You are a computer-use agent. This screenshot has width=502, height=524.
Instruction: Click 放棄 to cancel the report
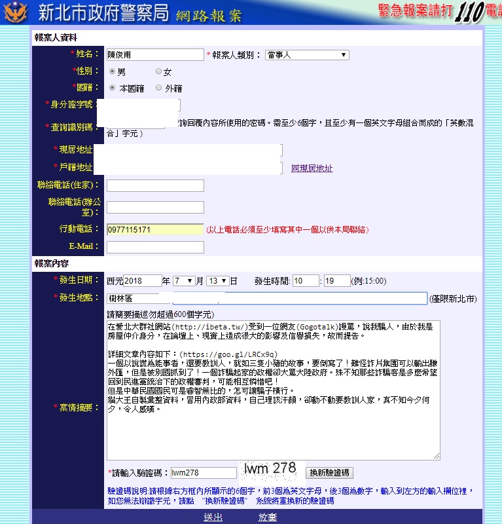tap(267, 517)
